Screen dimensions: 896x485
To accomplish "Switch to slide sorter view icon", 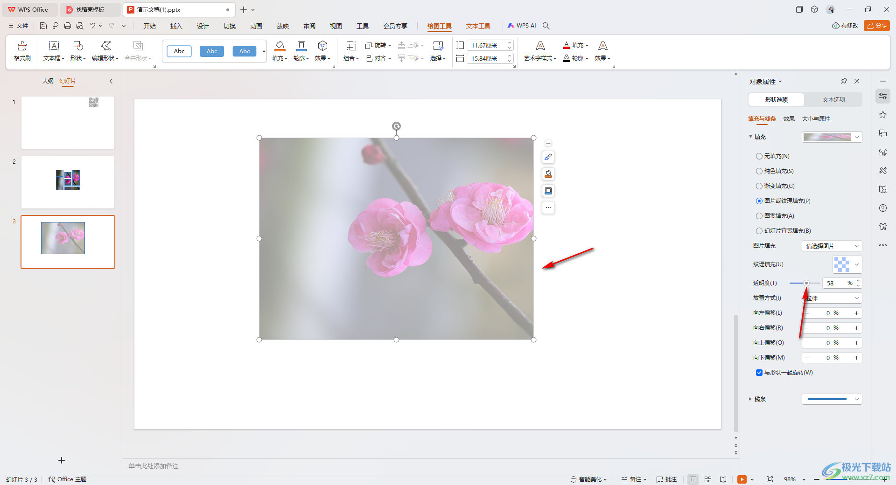I will point(708,479).
